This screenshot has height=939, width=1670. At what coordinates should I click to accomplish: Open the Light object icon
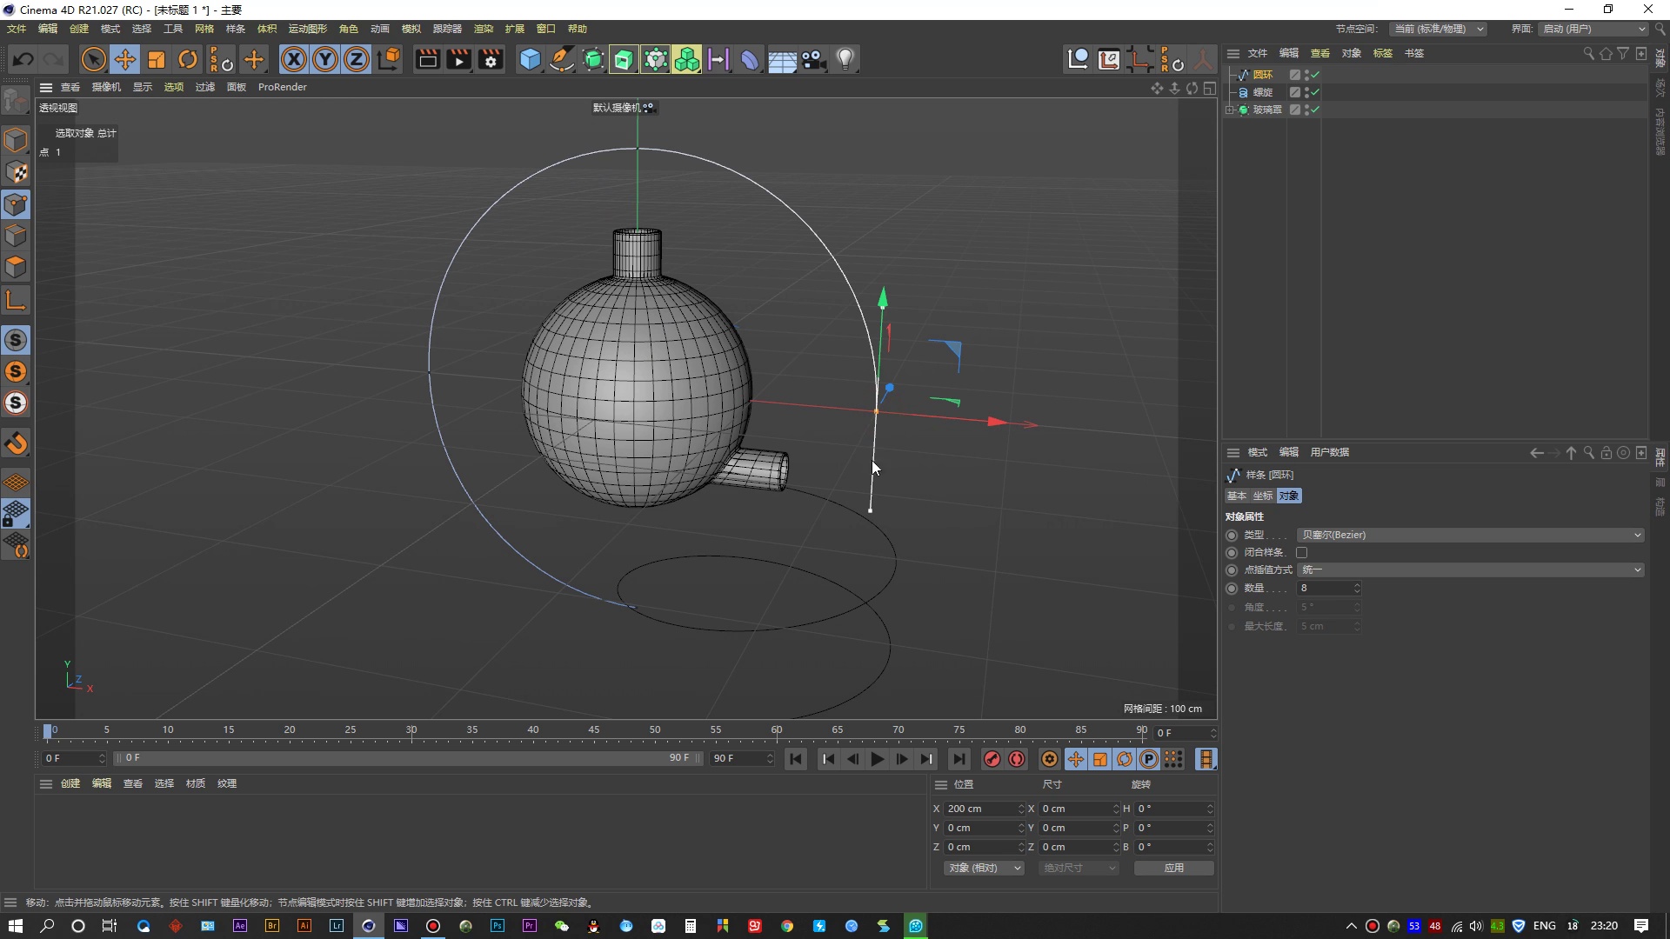tap(845, 59)
